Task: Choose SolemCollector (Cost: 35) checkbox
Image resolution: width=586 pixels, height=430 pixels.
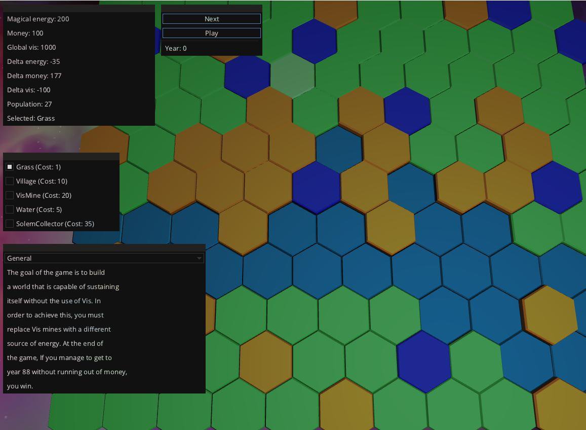Action: click(x=10, y=224)
